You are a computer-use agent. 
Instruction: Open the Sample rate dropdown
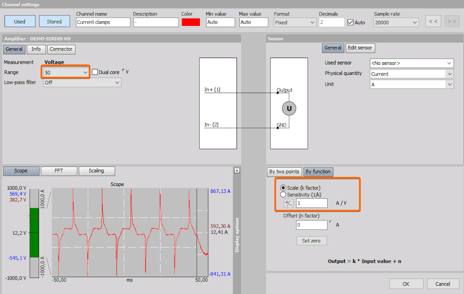396,23
